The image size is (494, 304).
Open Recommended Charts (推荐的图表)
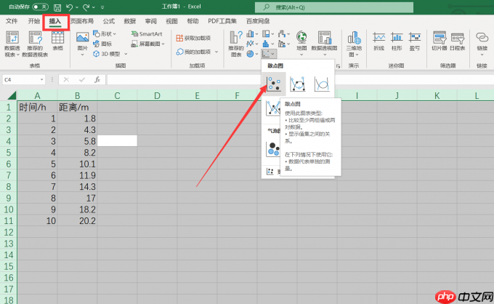(236, 44)
